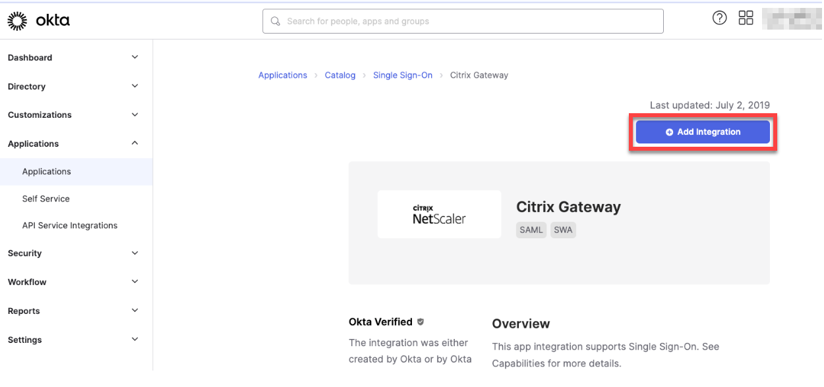The width and height of the screenshot is (824, 387).
Task: Click the Okta Verified shield icon
Action: tap(421, 322)
